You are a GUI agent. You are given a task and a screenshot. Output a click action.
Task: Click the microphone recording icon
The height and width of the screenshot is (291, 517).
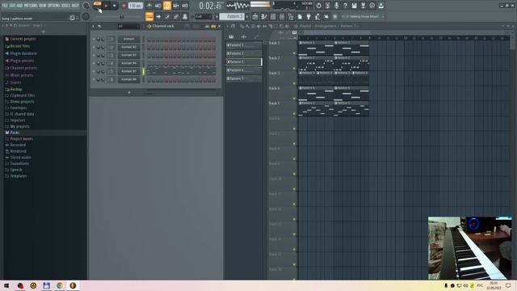pos(336,6)
